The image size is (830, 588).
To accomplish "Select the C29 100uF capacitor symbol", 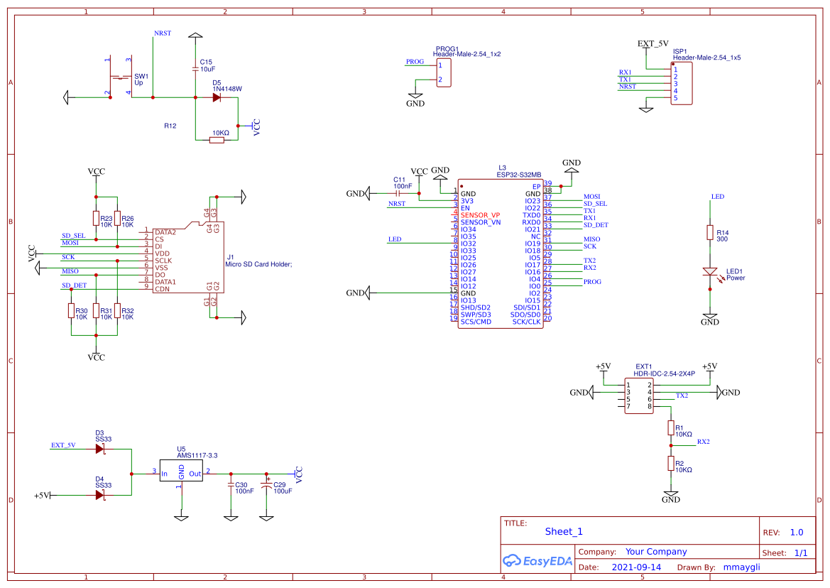I will point(266,485).
